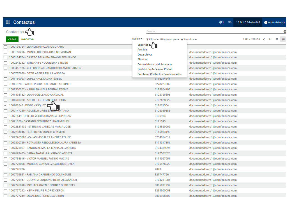Image resolution: width=287 pixels, height=215 pixels.
Task: Click the Administrator user avatar
Action: pyautogui.click(x=266, y=22)
